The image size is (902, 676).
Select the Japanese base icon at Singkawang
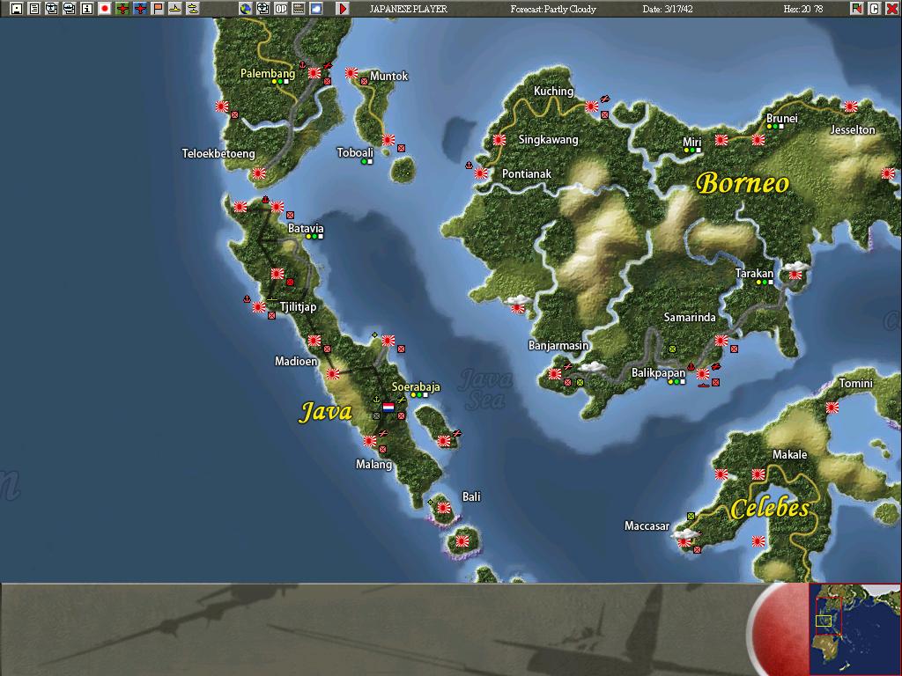[x=499, y=140]
